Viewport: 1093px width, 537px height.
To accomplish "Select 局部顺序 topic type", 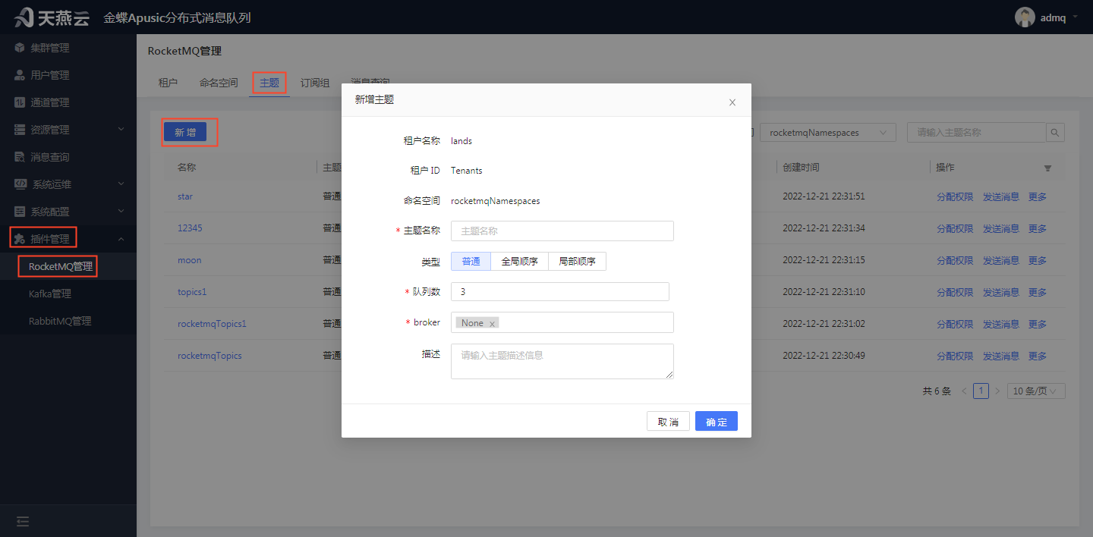I will 577,261.
